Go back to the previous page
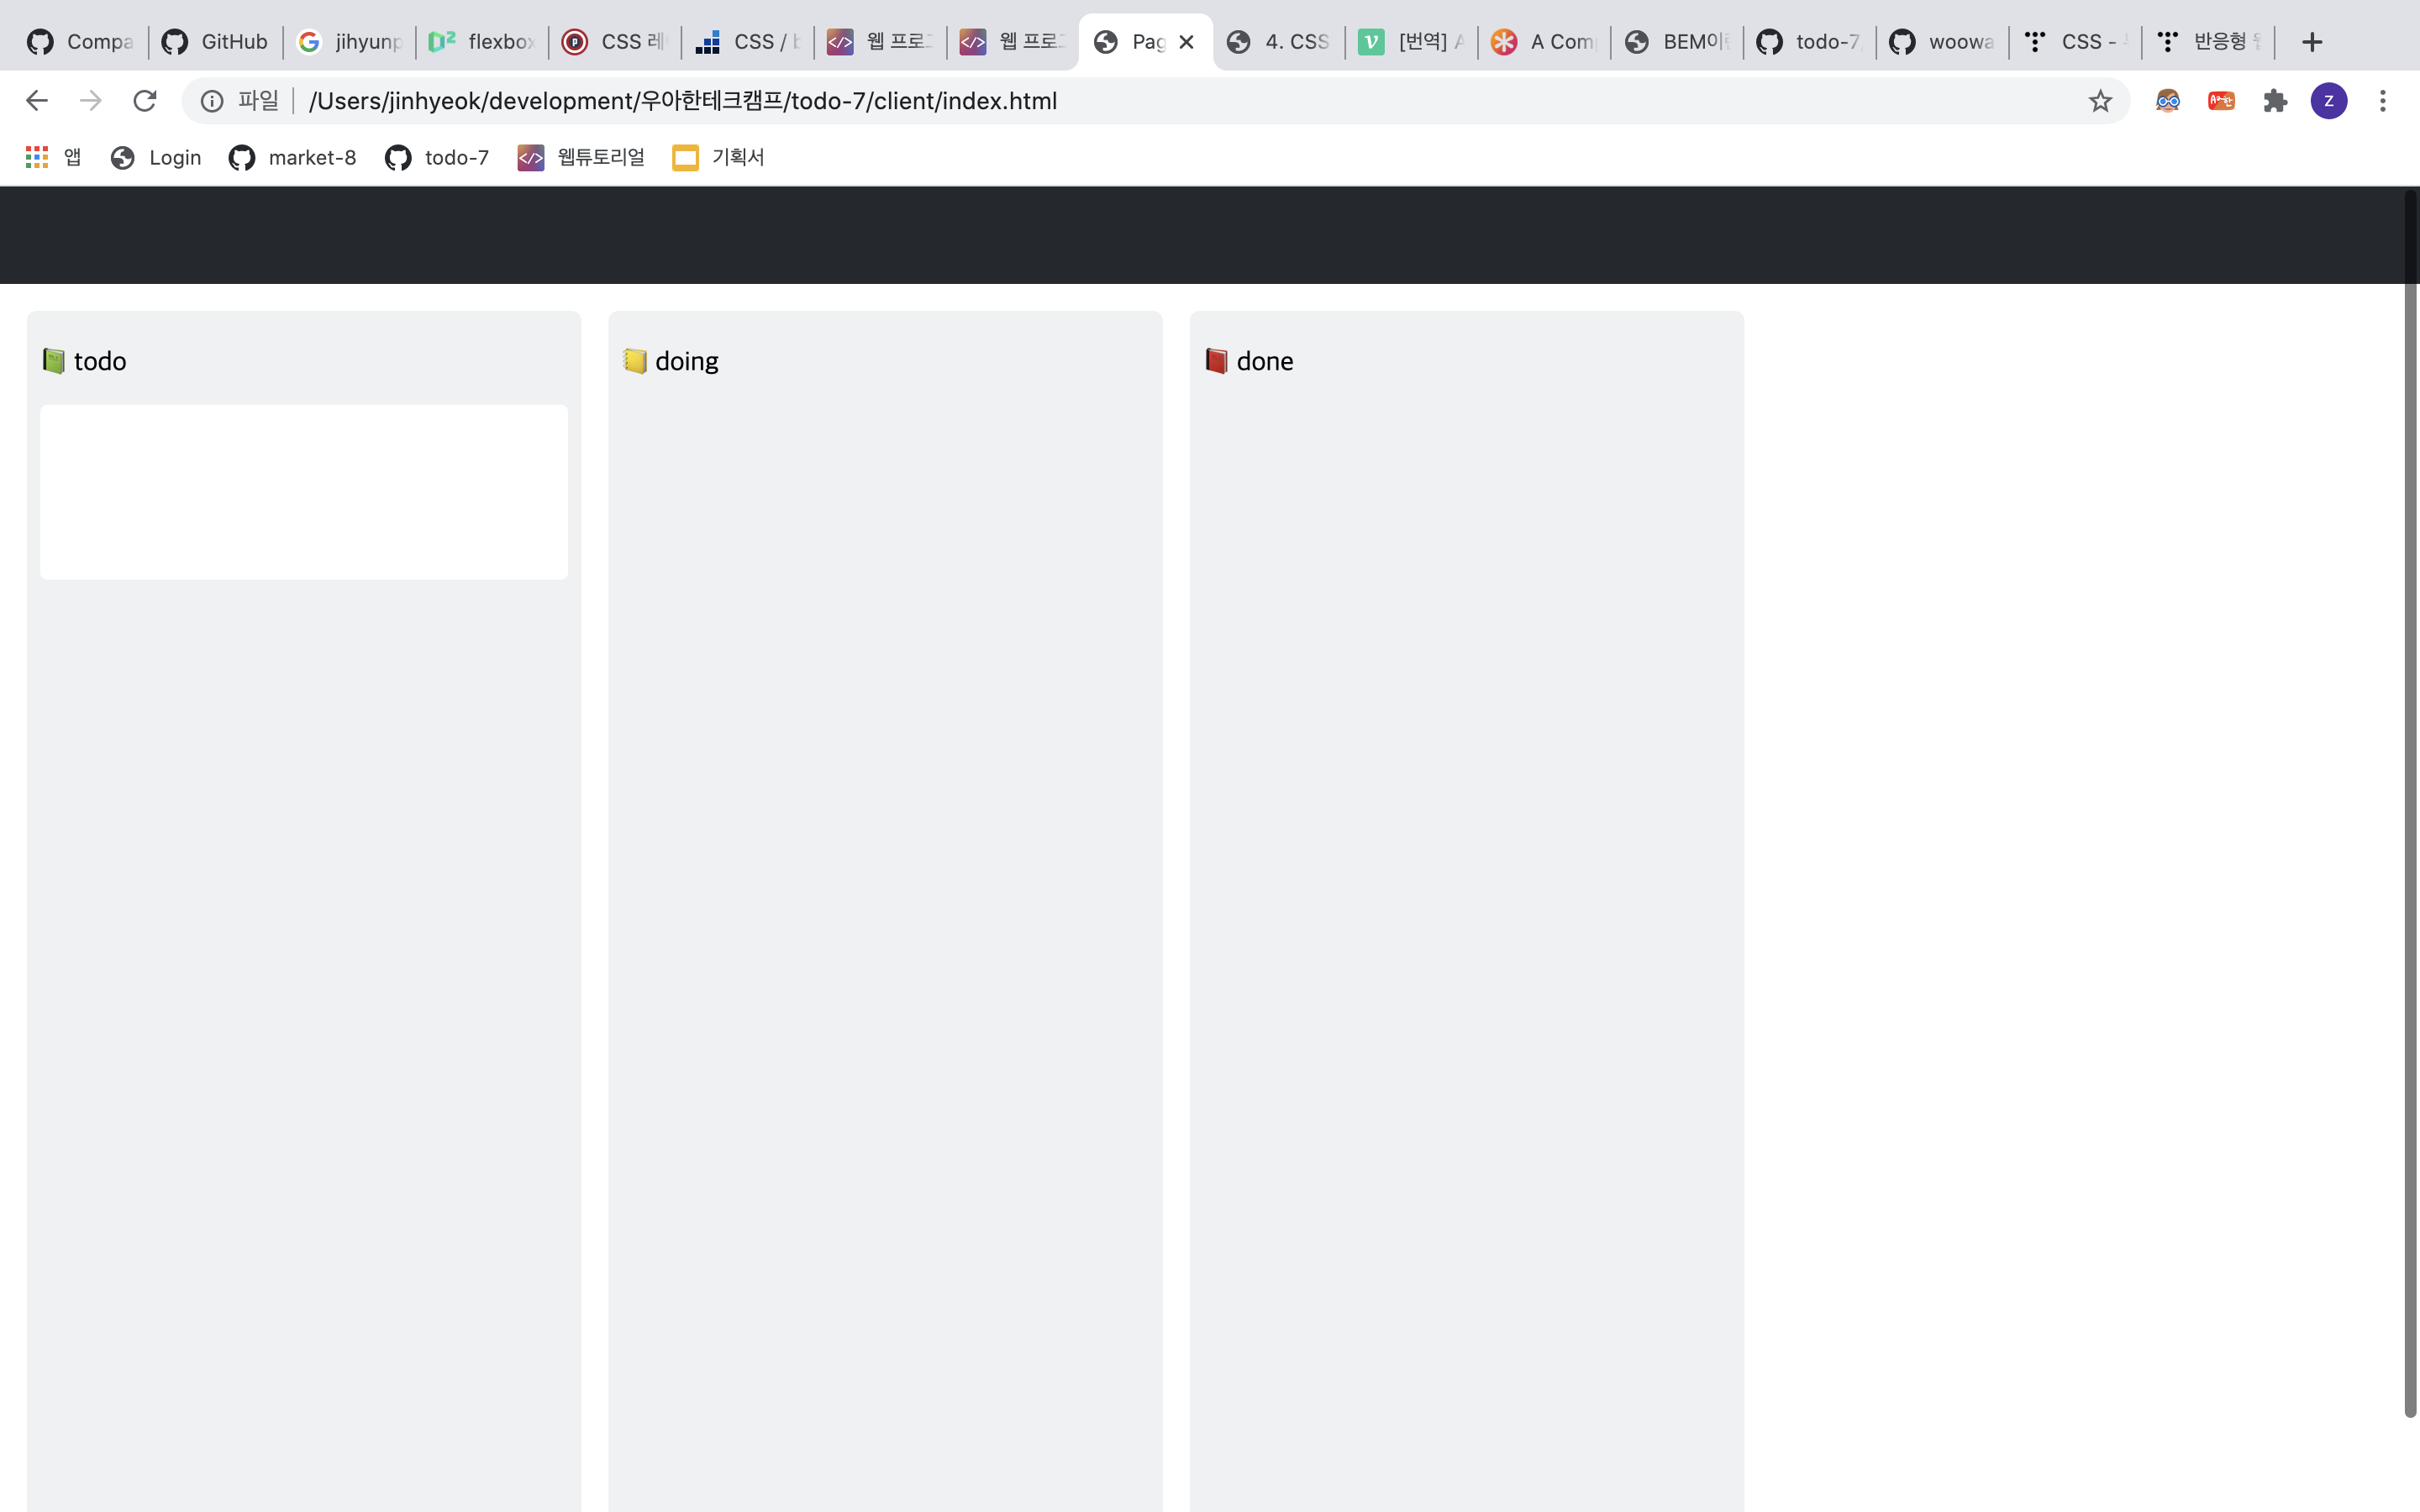Screen dimensions: 2420x1512 [37, 101]
